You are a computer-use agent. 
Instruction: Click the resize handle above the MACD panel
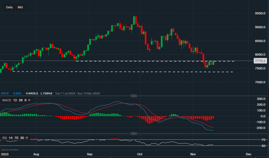click(134, 96)
